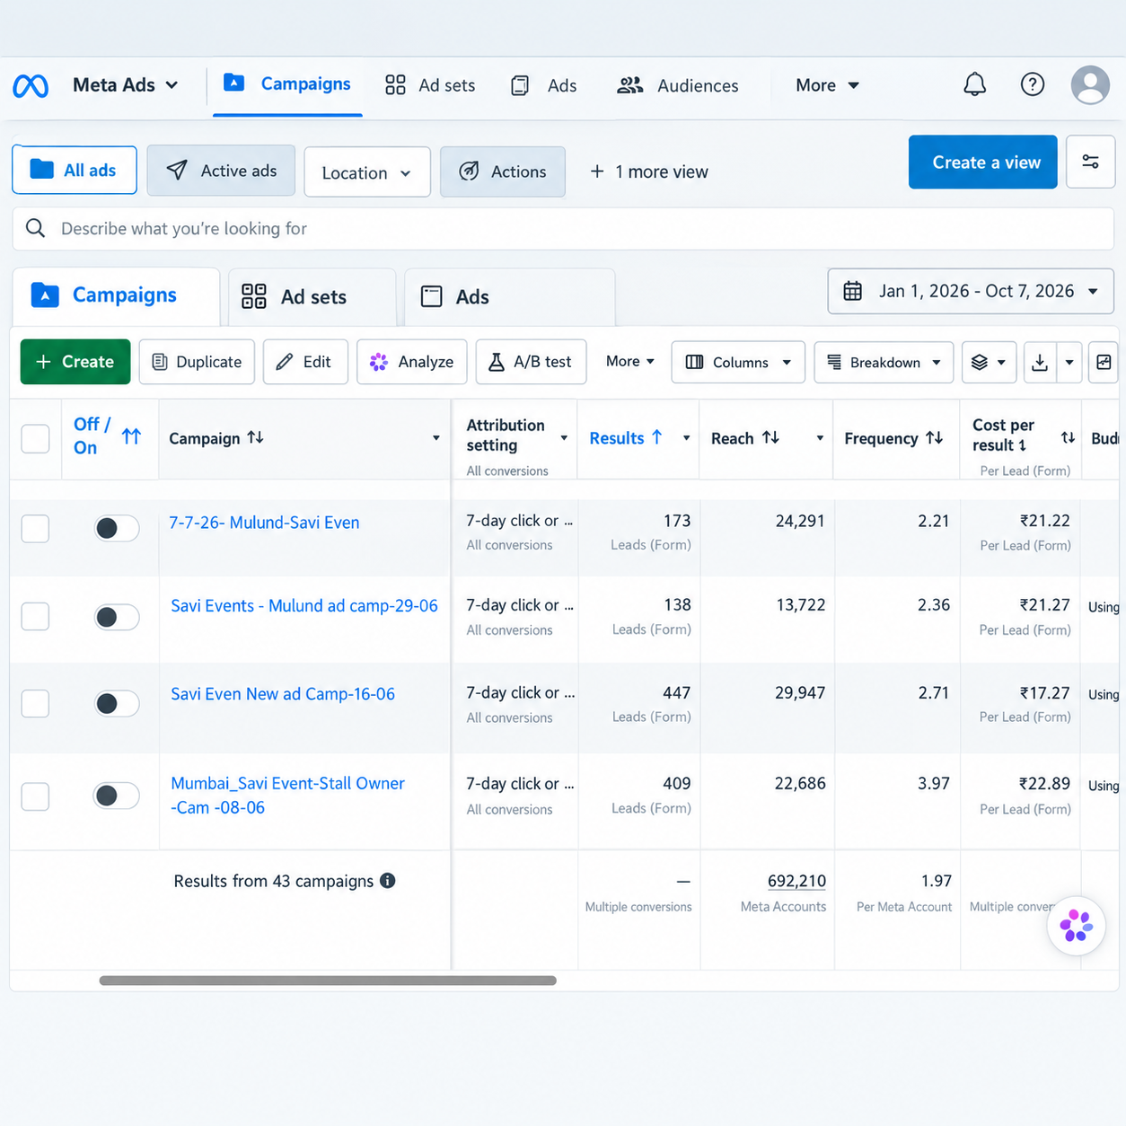Toggle the 7-7-26- Mulund-Savi Even campaign on
The image size is (1126, 1126).
coord(117,528)
